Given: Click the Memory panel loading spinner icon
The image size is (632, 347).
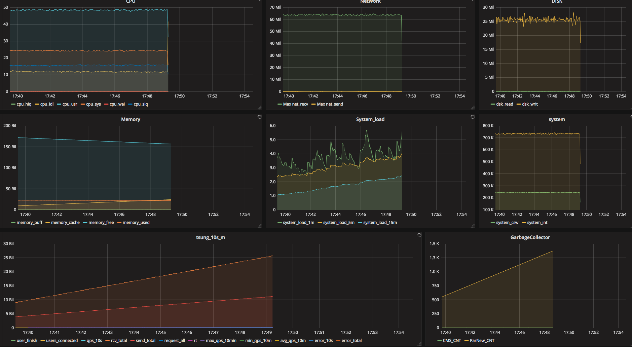Looking at the screenshot, I should coord(260,117).
